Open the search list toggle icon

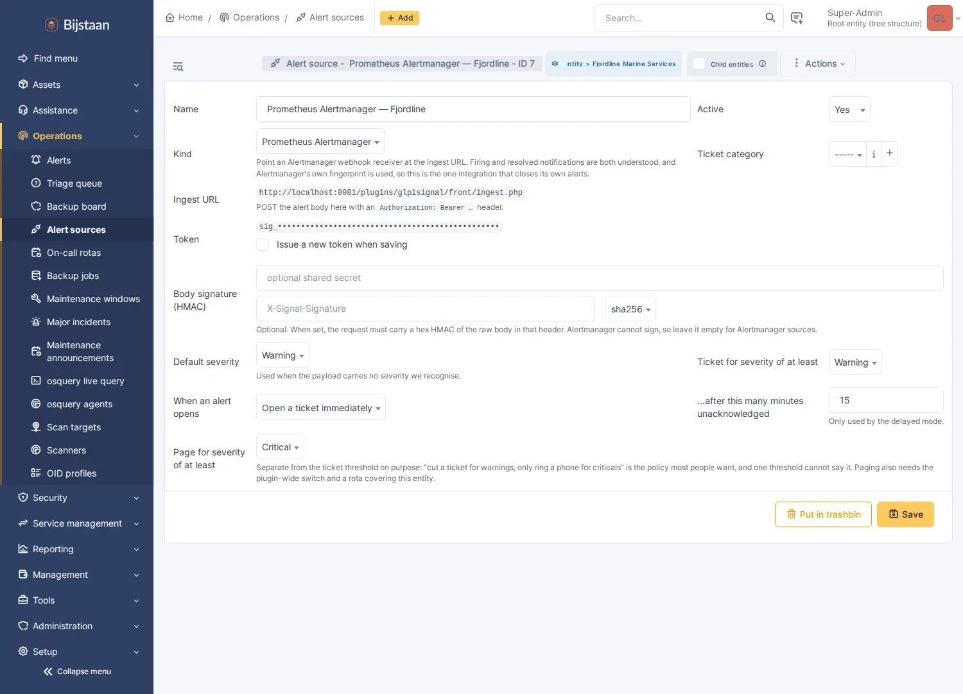(x=178, y=67)
